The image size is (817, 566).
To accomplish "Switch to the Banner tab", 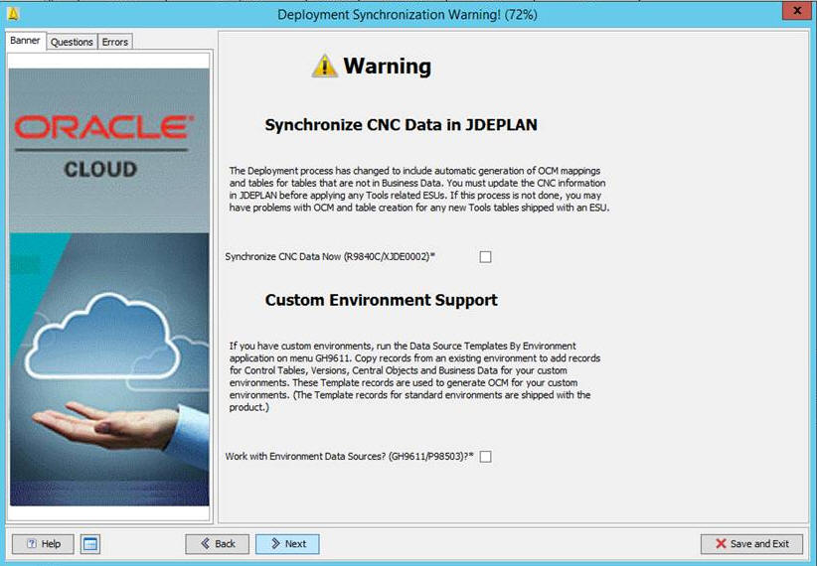I will point(26,41).
